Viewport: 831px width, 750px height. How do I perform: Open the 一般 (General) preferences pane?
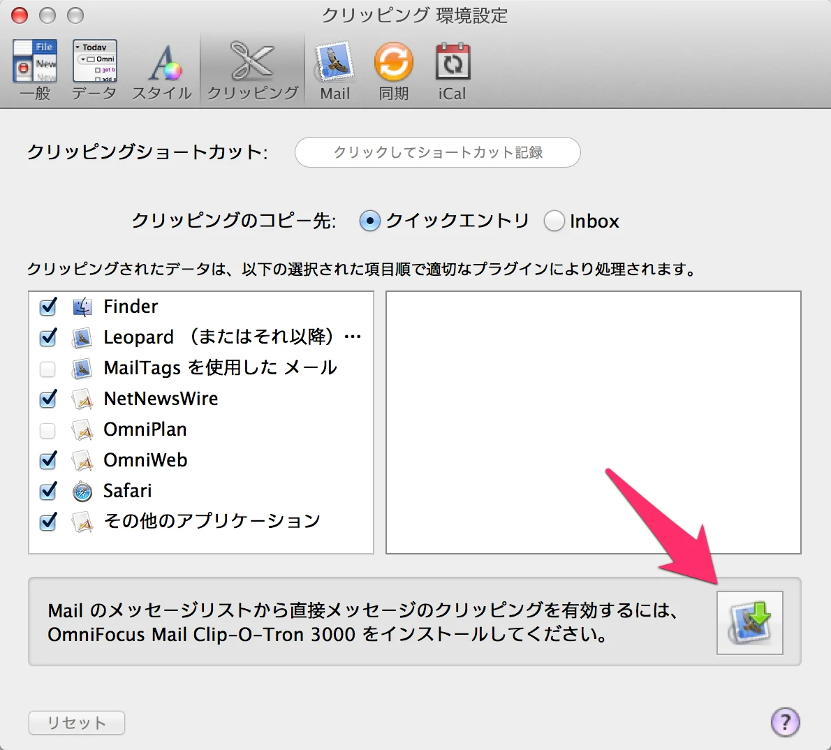click(x=35, y=70)
